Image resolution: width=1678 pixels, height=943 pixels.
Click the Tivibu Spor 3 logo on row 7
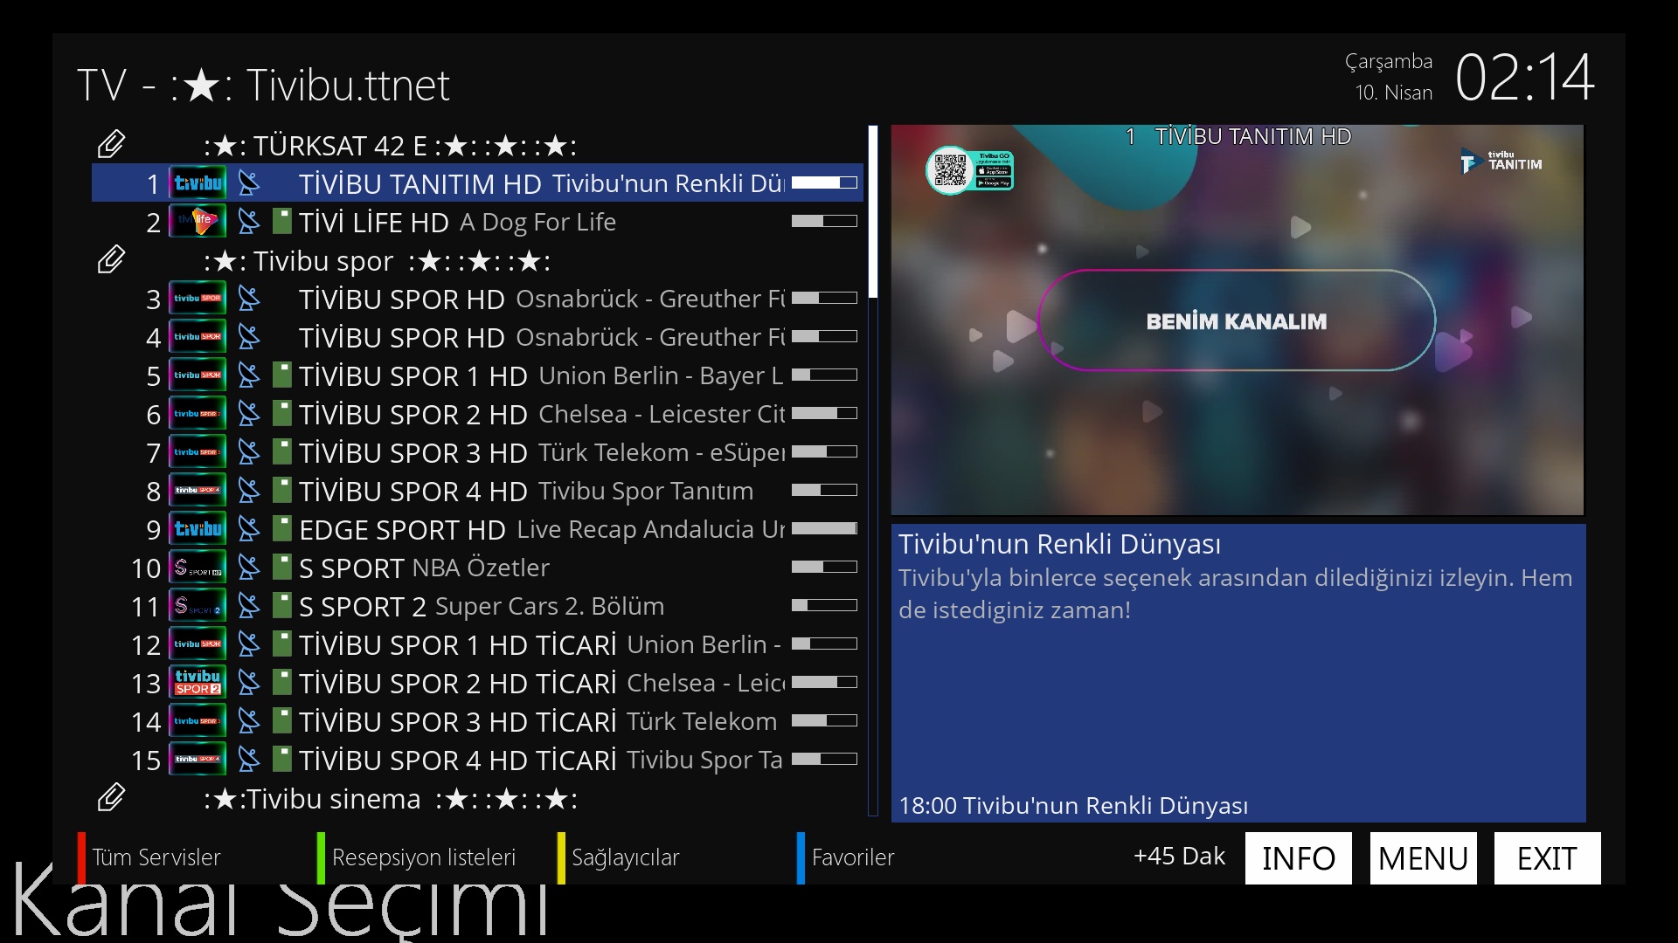click(x=198, y=452)
